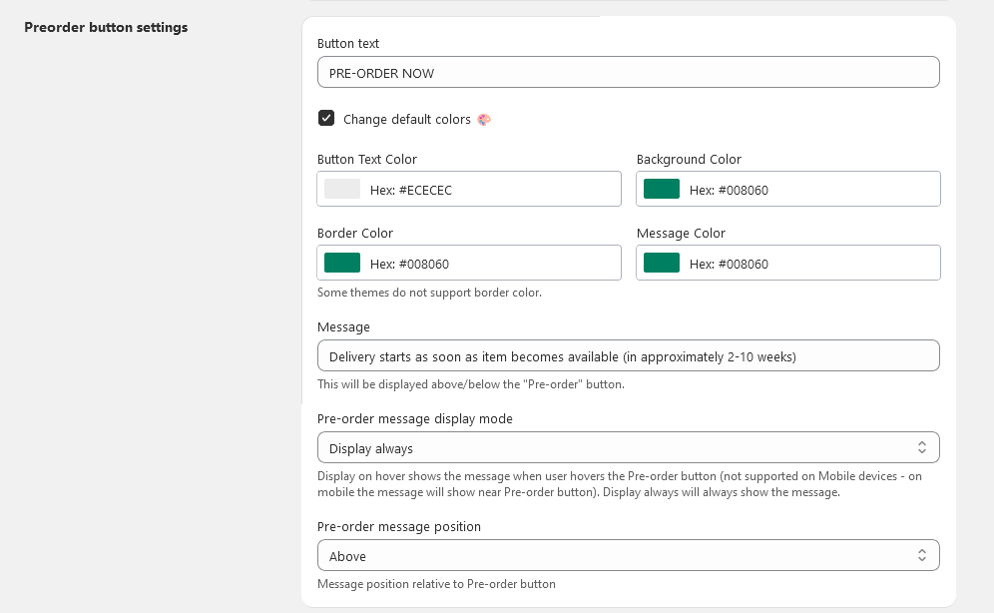Click the chevron arrows on 'Display always' select
This screenshot has height=613, width=994.
[921, 448]
